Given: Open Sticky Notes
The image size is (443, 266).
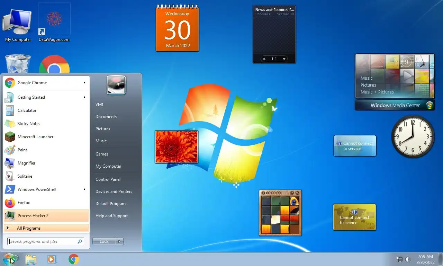Looking at the screenshot, I should 46,124.
